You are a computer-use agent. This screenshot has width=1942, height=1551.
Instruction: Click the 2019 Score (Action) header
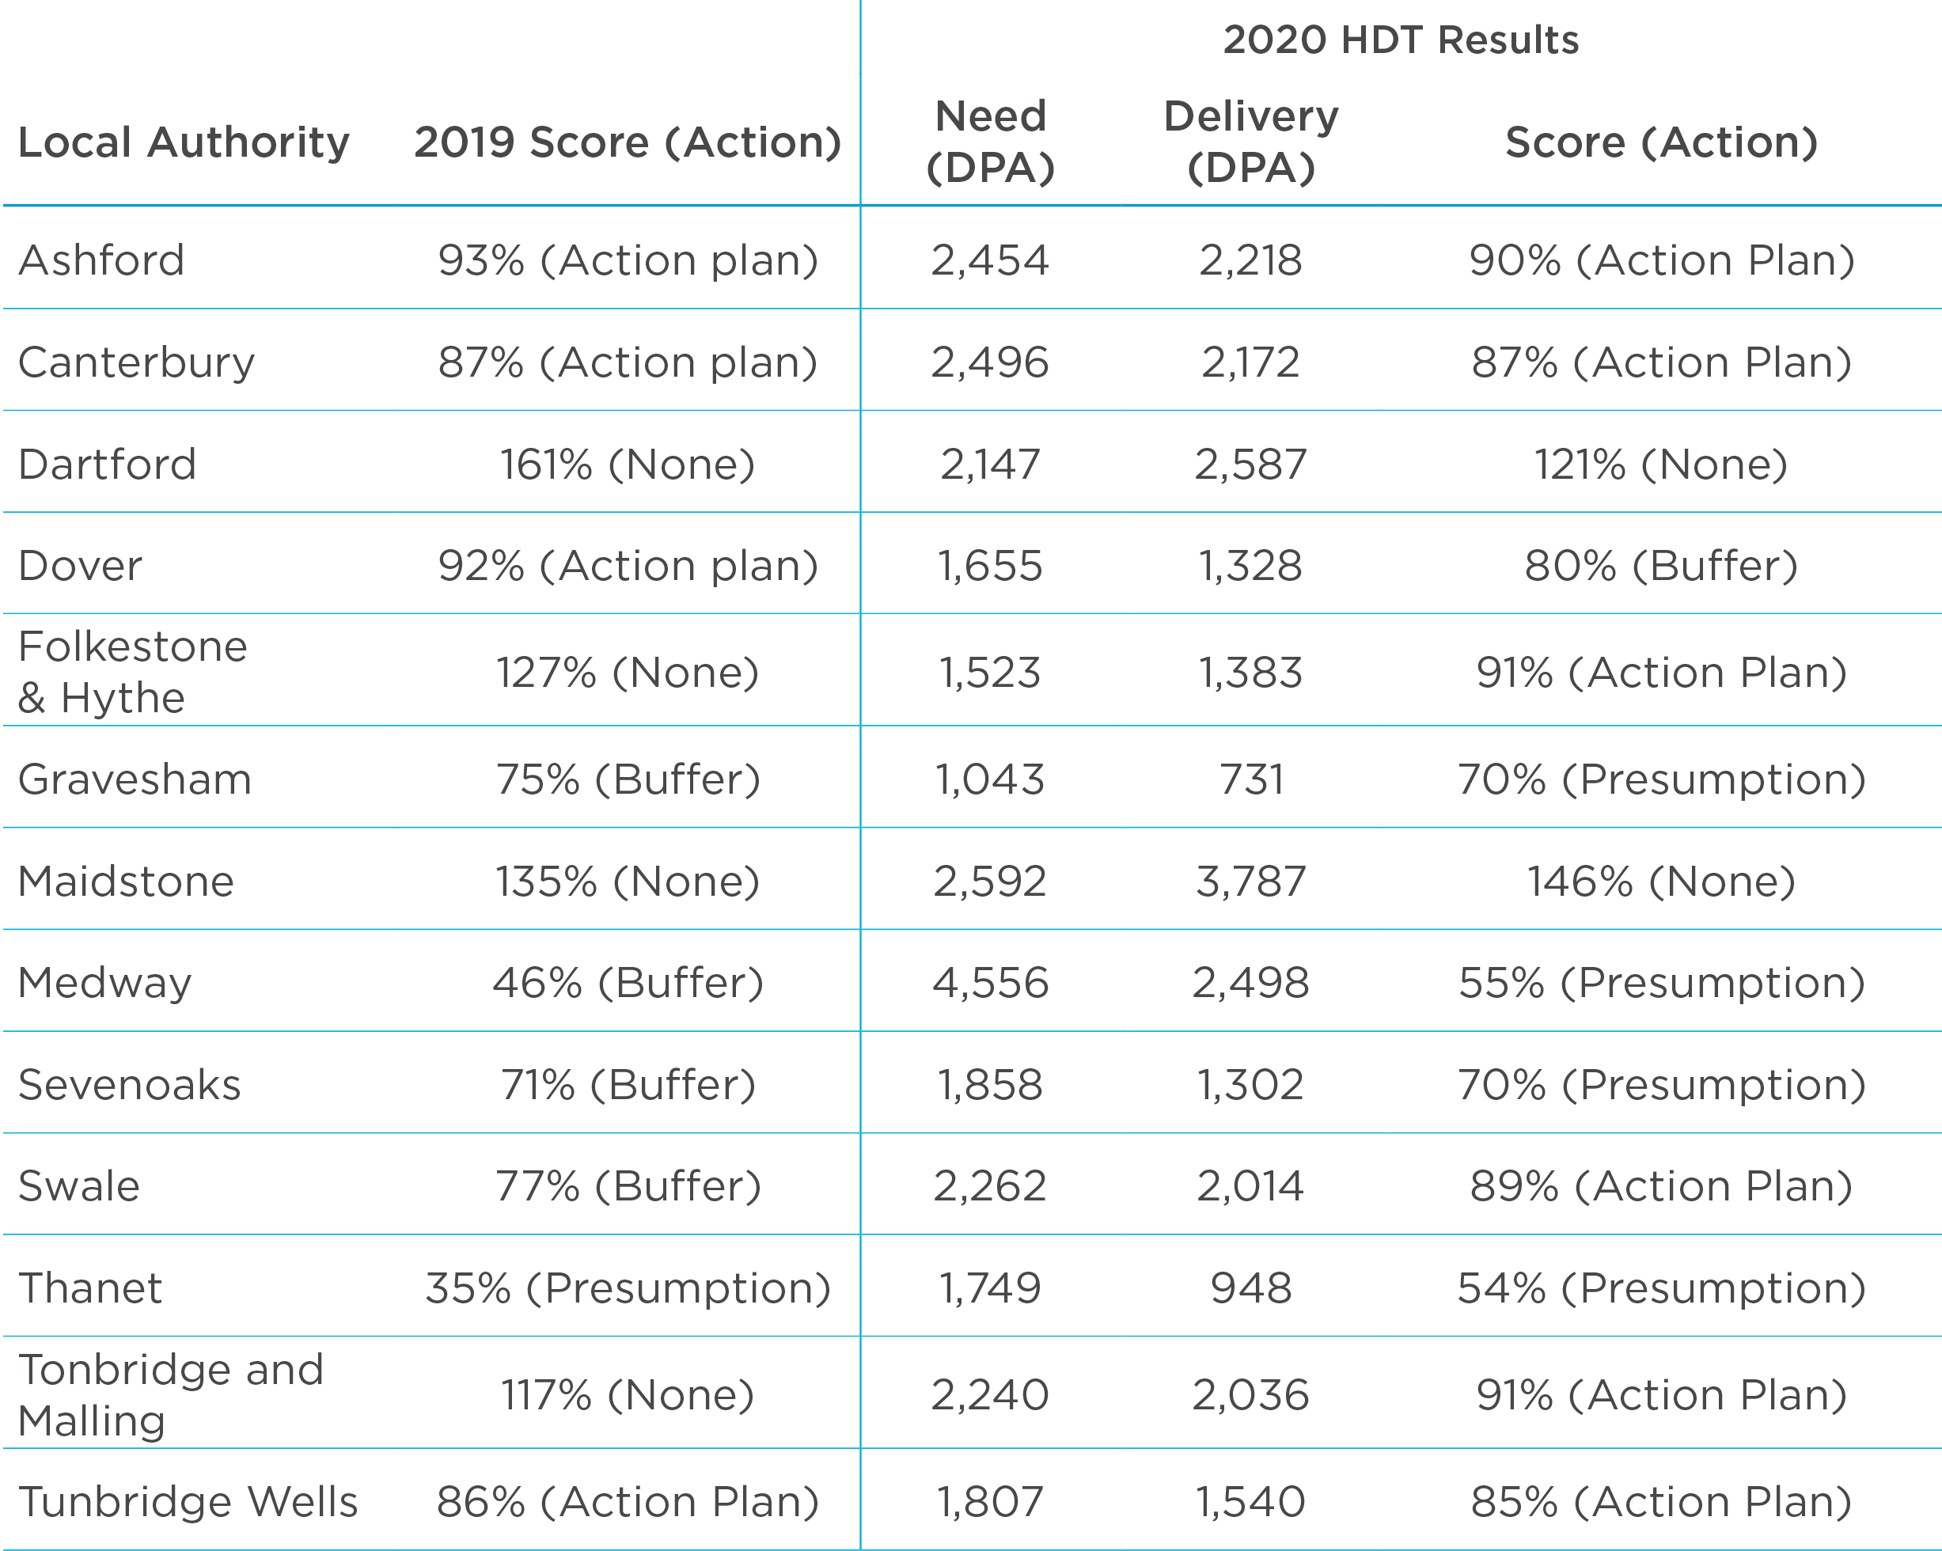628,142
